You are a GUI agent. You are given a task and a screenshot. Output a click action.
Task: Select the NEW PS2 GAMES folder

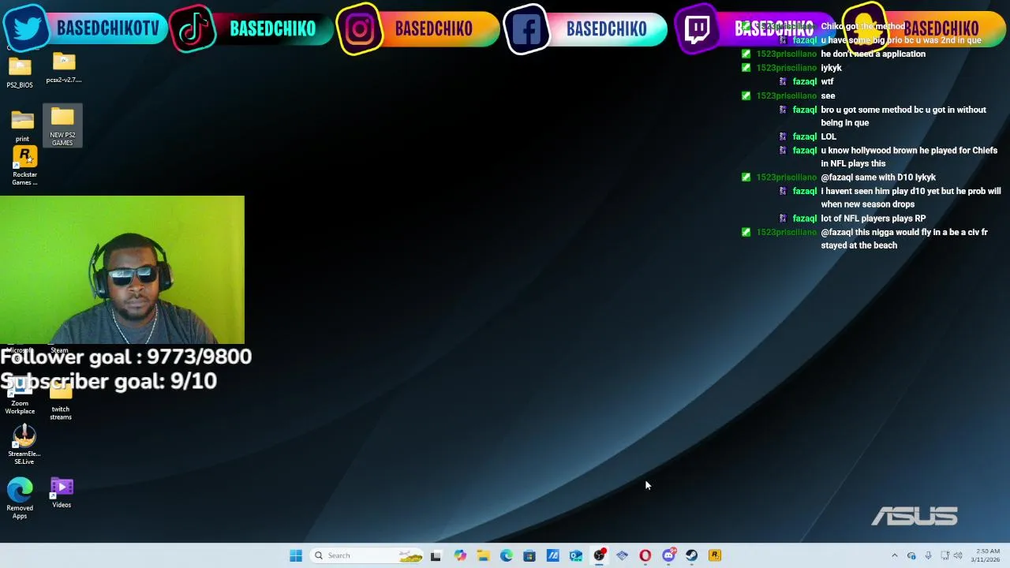pos(62,126)
